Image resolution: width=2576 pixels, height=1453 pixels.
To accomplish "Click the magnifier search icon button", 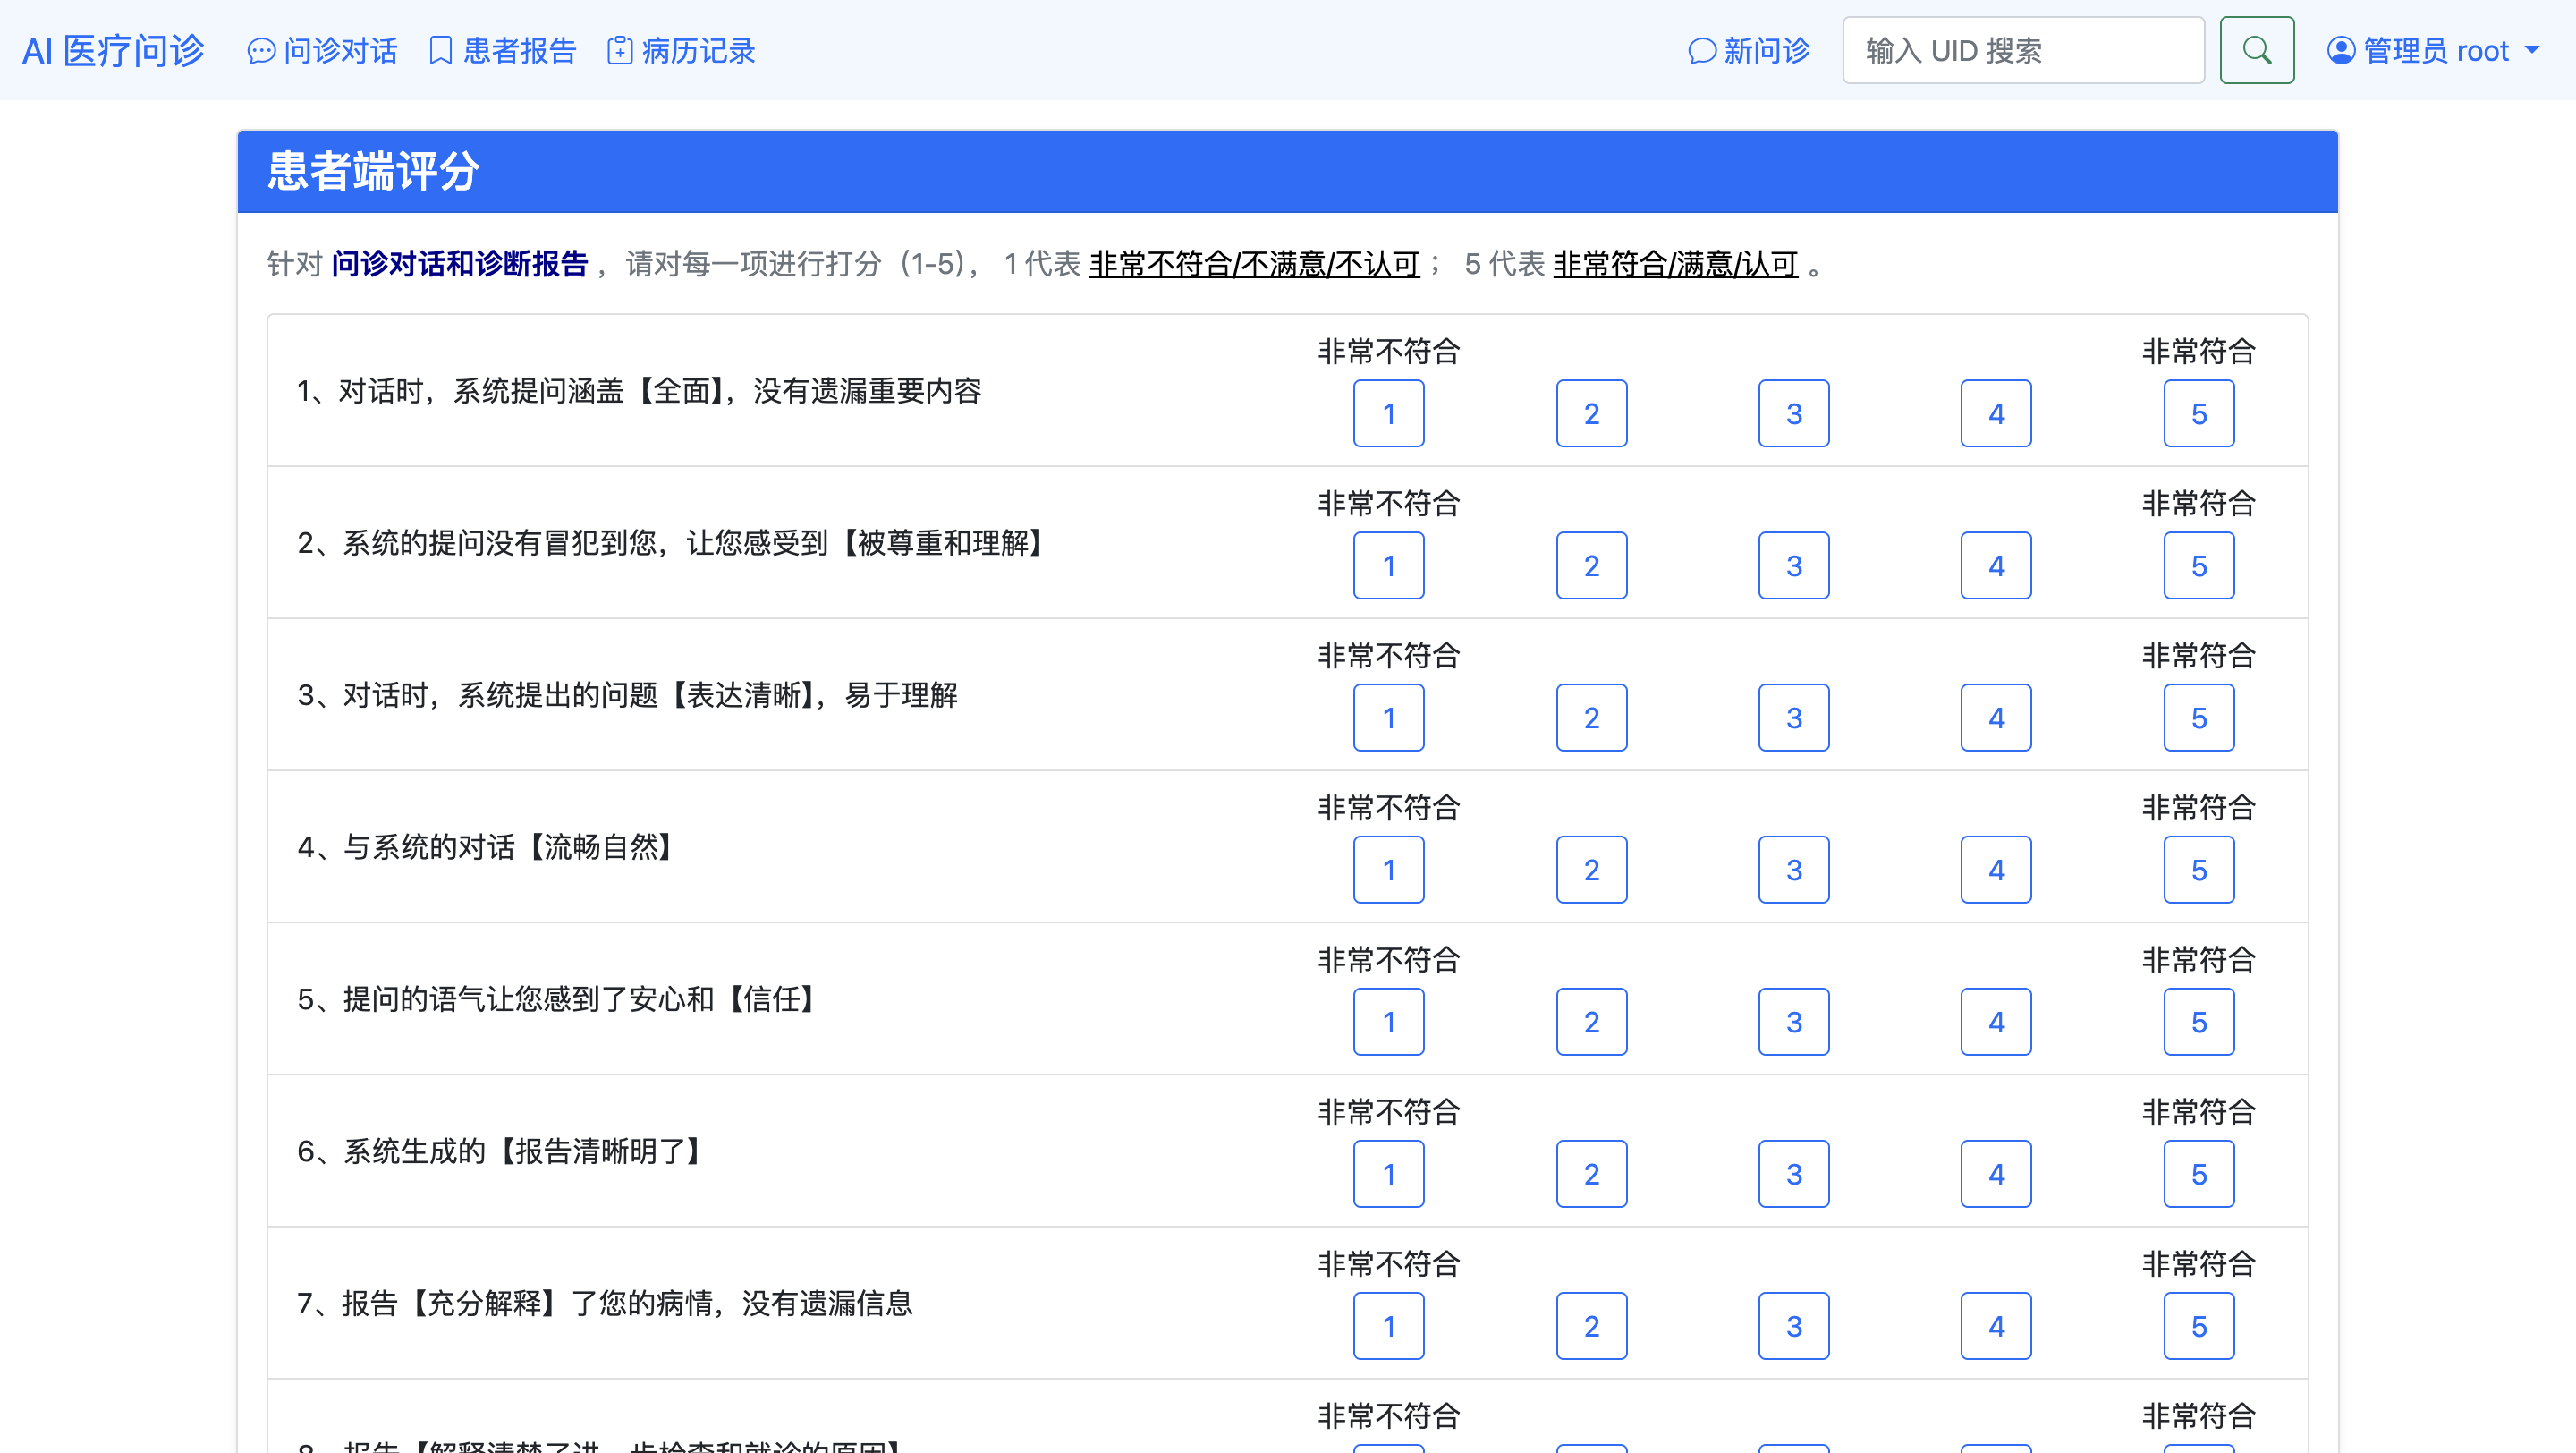I will (x=2256, y=50).
